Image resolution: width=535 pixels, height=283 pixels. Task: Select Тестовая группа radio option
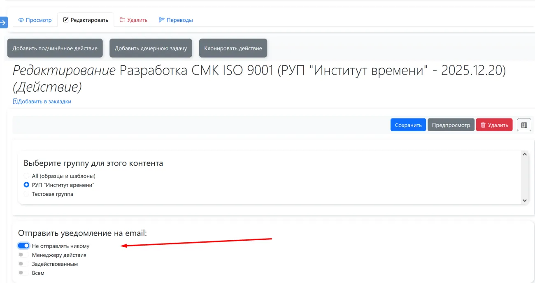pos(27,194)
